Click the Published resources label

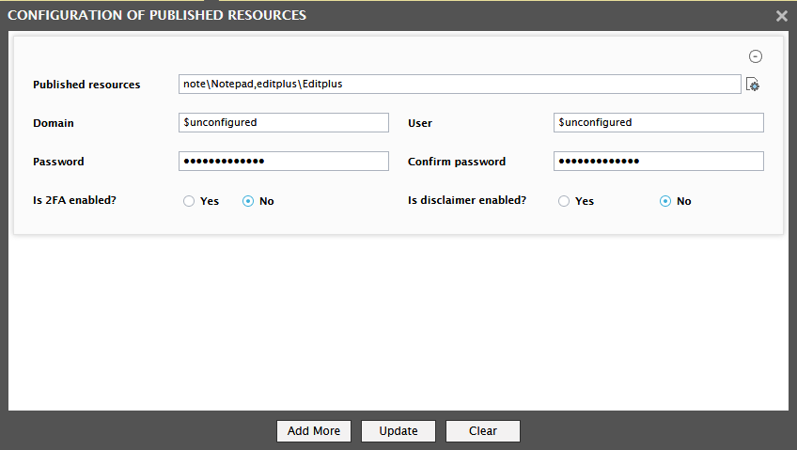(x=86, y=85)
